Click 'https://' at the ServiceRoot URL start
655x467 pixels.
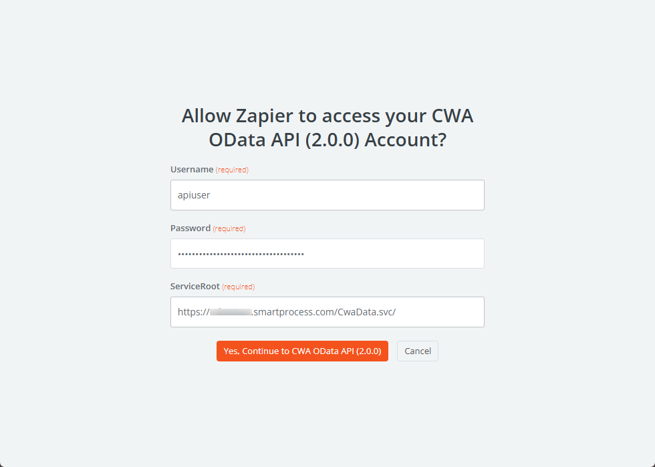pyautogui.click(x=193, y=312)
